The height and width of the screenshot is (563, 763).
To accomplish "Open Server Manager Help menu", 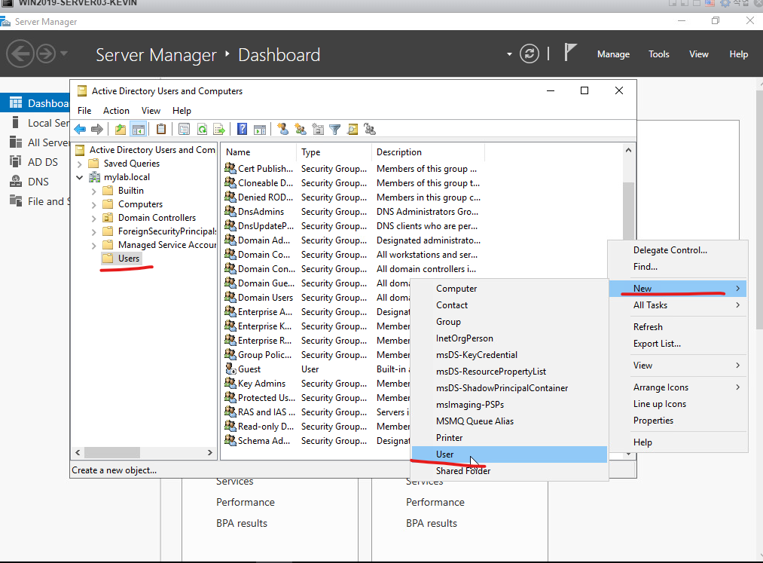I will click(x=738, y=54).
